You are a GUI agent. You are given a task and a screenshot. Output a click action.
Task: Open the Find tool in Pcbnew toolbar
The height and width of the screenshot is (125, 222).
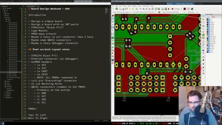[x=137, y=9]
